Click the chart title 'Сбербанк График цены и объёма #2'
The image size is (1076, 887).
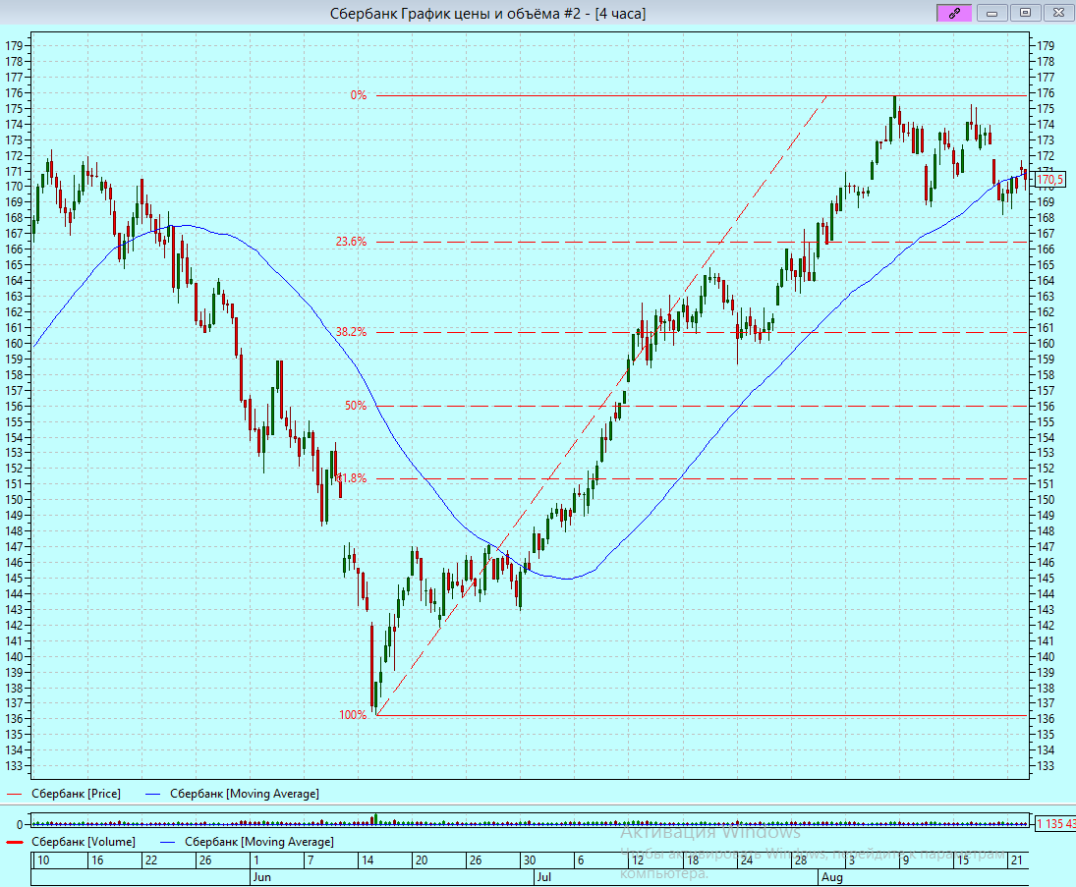(x=456, y=14)
